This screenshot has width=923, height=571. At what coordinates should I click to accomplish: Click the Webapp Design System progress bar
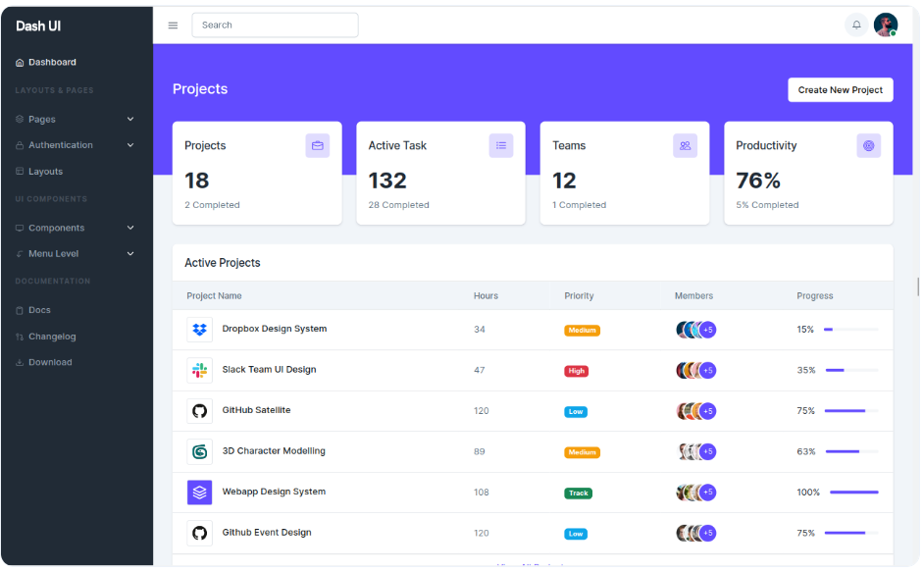coord(853,493)
